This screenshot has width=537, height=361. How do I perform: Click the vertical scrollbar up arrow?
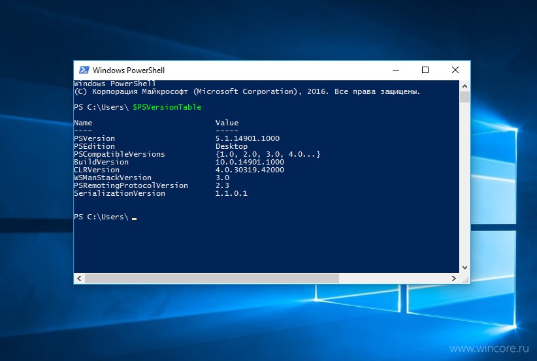464,86
